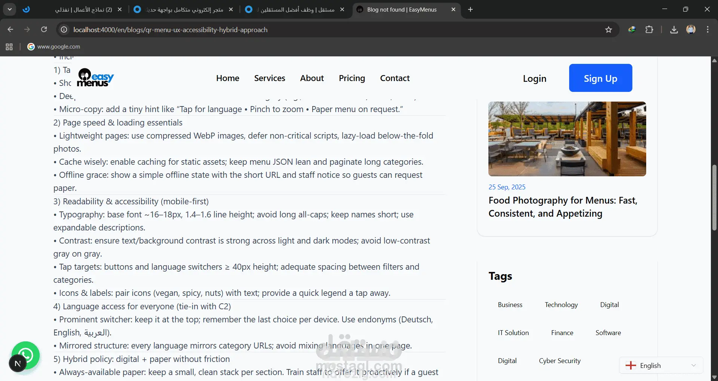Select the Cyber Security tag
This screenshot has height=381, width=718.
click(x=559, y=361)
